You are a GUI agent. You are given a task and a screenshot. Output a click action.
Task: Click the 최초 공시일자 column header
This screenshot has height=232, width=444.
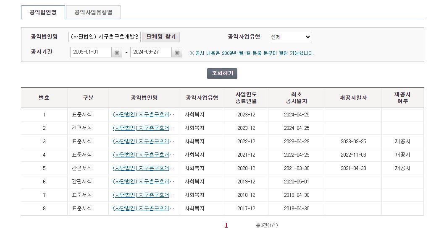tap(296, 98)
